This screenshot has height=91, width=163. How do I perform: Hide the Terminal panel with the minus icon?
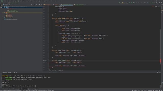point(160,73)
